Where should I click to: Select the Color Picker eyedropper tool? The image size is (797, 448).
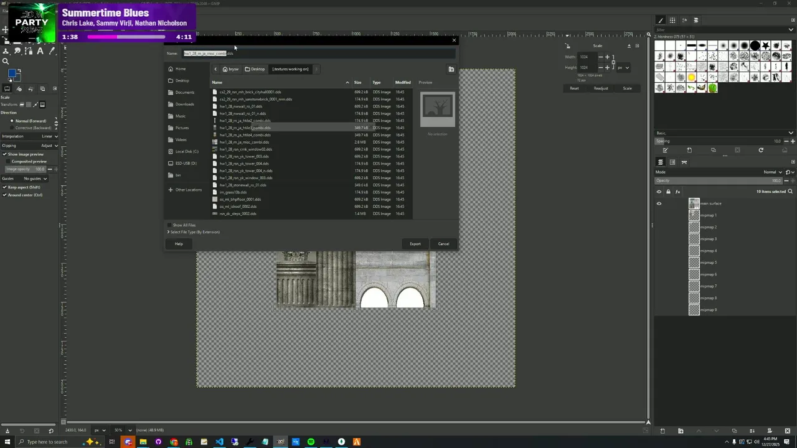[x=52, y=51]
